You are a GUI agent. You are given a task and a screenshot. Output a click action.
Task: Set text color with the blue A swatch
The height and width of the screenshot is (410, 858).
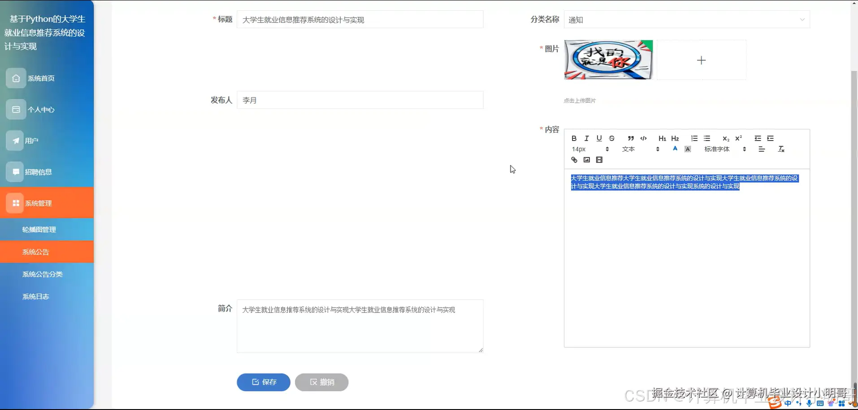pyautogui.click(x=675, y=149)
